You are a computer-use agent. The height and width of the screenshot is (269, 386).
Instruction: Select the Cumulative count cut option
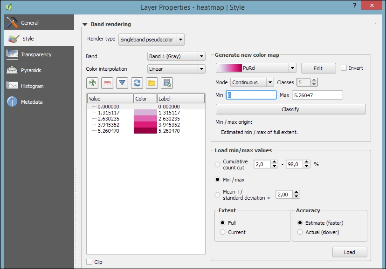[217, 164]
